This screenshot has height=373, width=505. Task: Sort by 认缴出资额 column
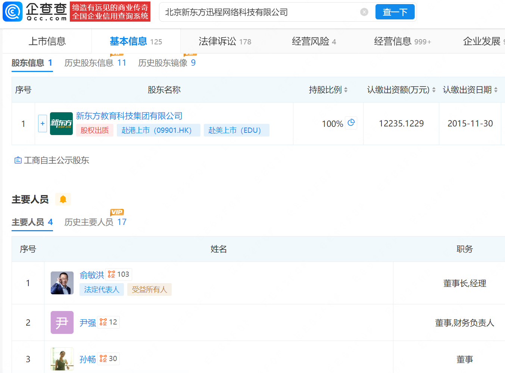(x=434, y=90)
